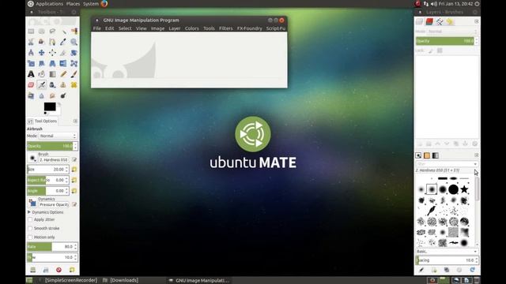Switch to the Channels tab

(429, 21)
